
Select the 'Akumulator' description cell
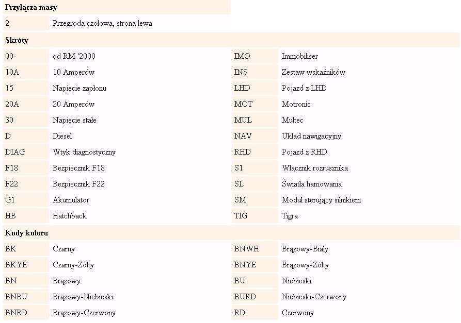(71, 200)
